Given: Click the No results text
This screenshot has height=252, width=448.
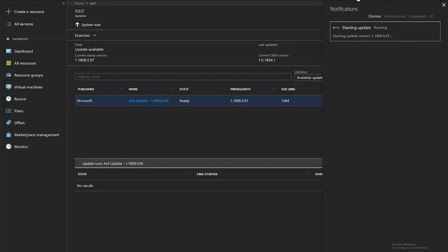Looking at the screenshot, I should [85, 185].
